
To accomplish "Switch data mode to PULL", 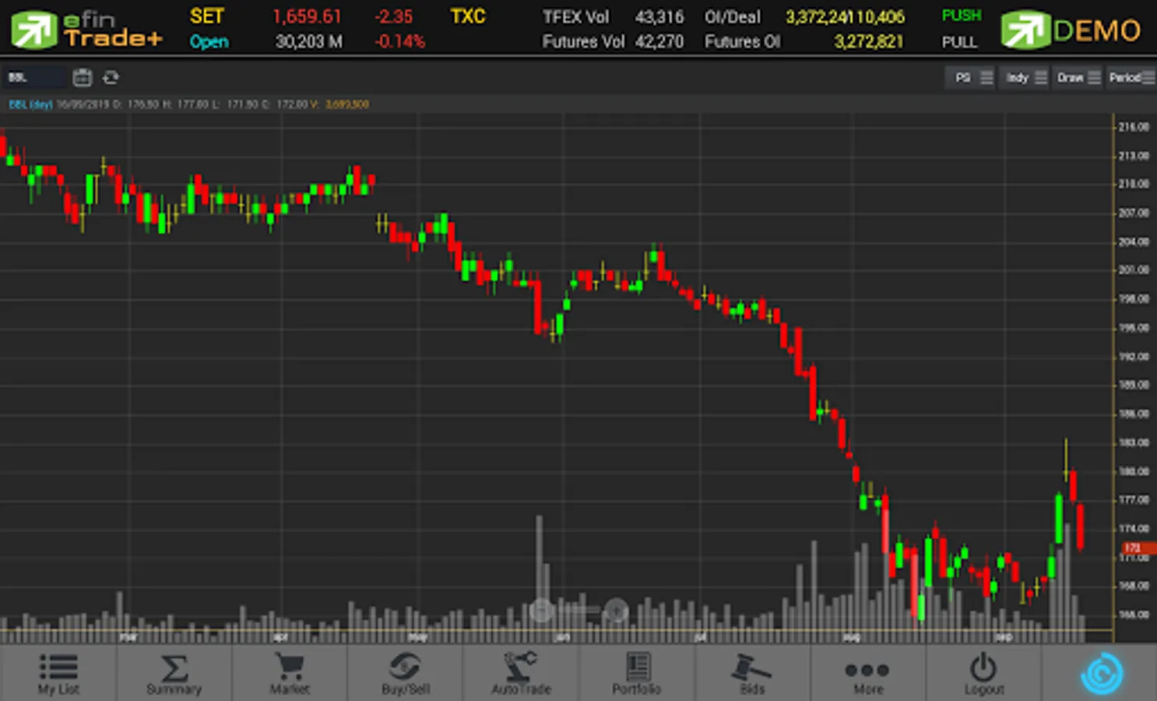I will coord(959,42).
